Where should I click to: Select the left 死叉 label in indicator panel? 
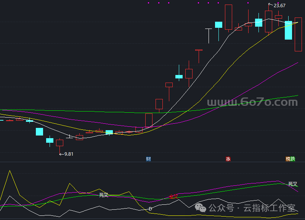click(104, 195)
